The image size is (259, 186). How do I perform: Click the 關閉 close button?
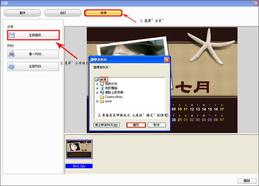[247, 181]
